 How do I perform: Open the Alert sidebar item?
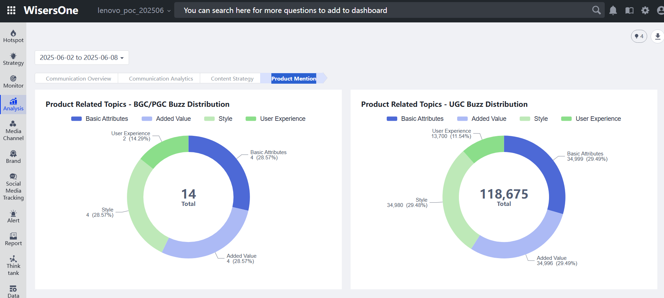pyautogui.click(x=13, y=216)
